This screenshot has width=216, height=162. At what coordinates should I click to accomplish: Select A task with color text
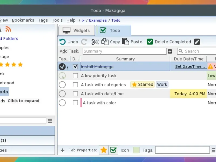[x=99, y=103]
